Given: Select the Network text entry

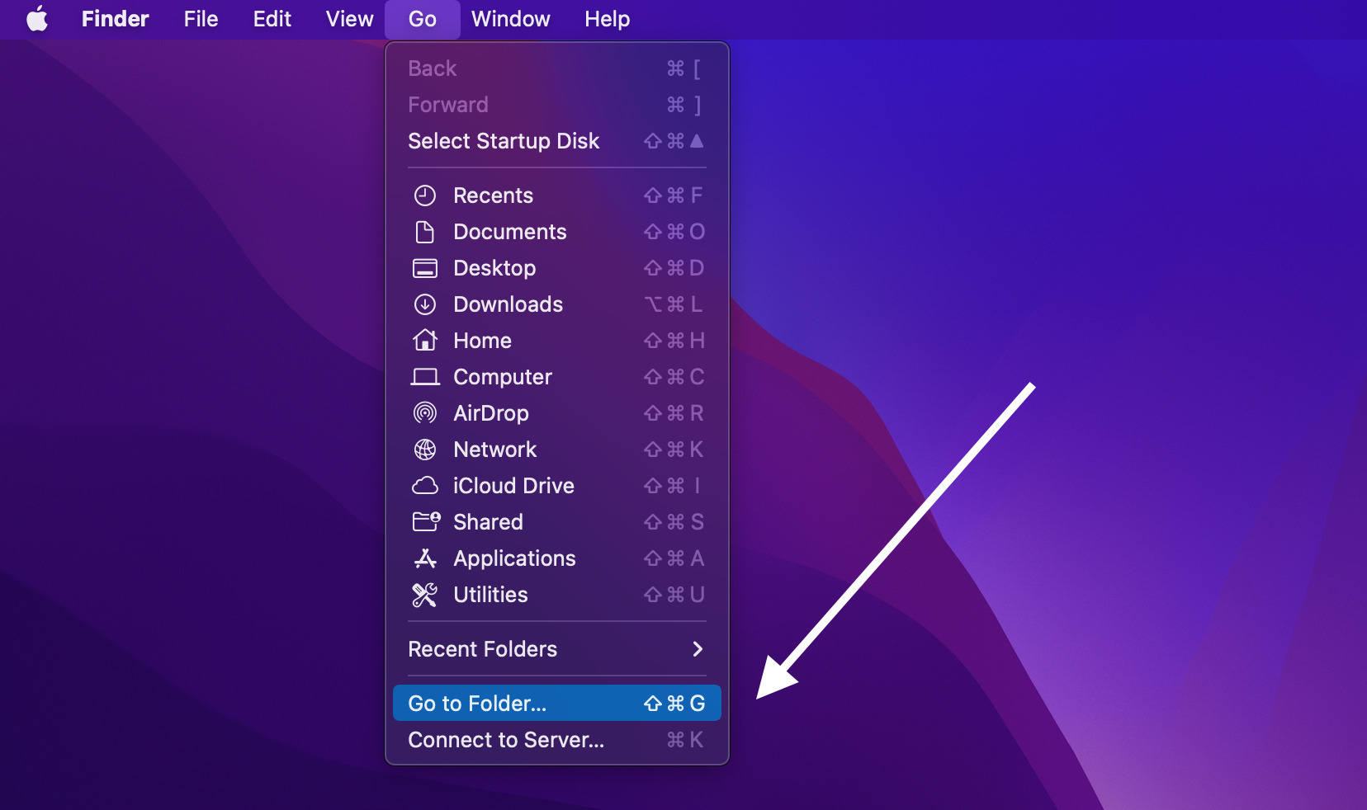Looking at the screenshot, I should 494,450.
